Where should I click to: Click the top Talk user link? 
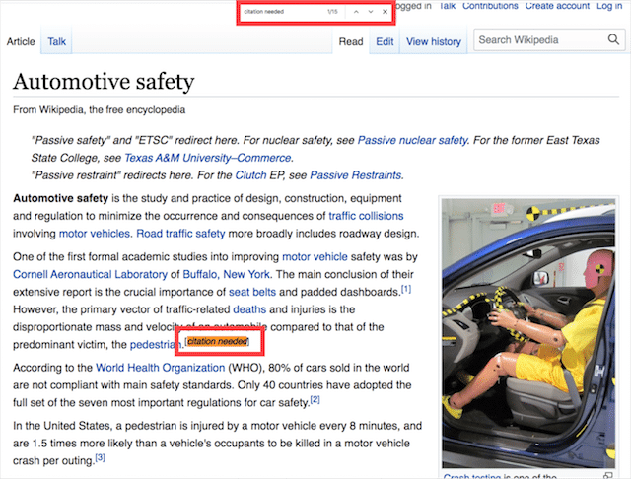(x=447, y=6)
